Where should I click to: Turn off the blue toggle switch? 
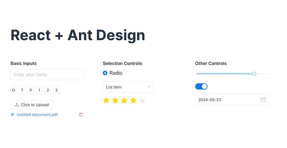click(201, 86)
